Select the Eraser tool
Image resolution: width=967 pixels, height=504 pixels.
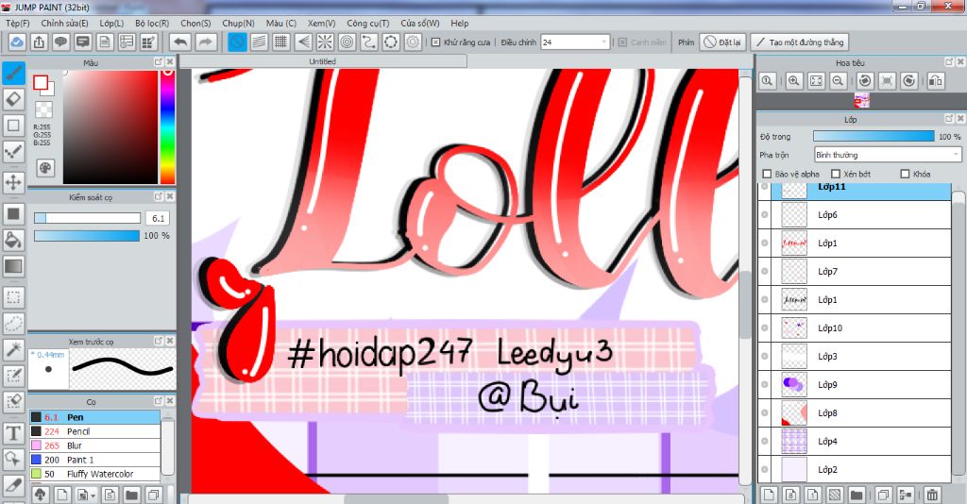[13, 99]
